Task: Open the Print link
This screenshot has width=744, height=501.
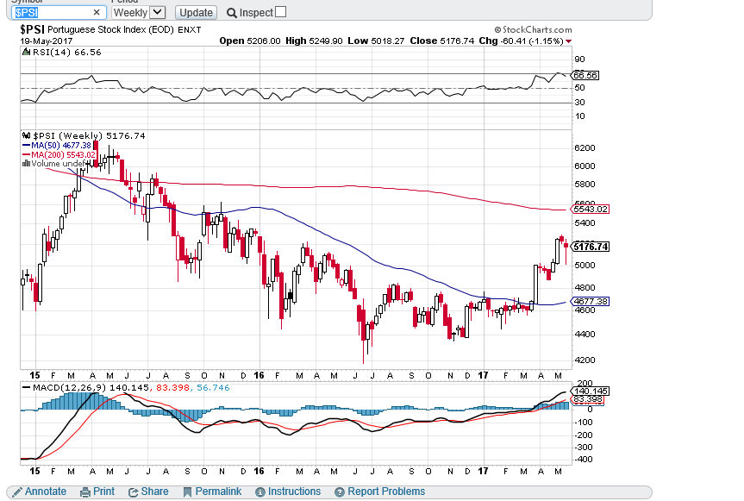Action: click(x=104, y=492)
